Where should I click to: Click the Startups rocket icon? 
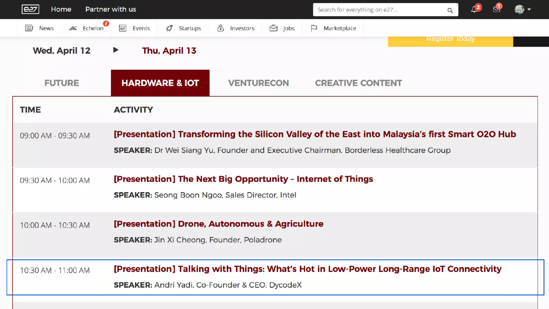tap(169, 28)
